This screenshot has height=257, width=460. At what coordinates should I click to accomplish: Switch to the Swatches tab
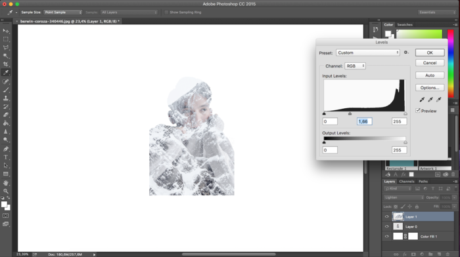click(405, 25)
